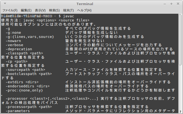Close the Terminal window
Viewport: 183px width, 114px height.
point(178,4)
